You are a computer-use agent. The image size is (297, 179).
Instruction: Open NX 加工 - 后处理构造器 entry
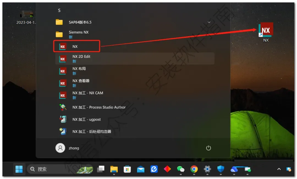[x=135, y=131]
